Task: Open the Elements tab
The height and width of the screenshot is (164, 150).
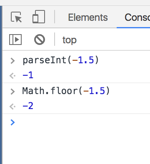Action: click(88, 17)
